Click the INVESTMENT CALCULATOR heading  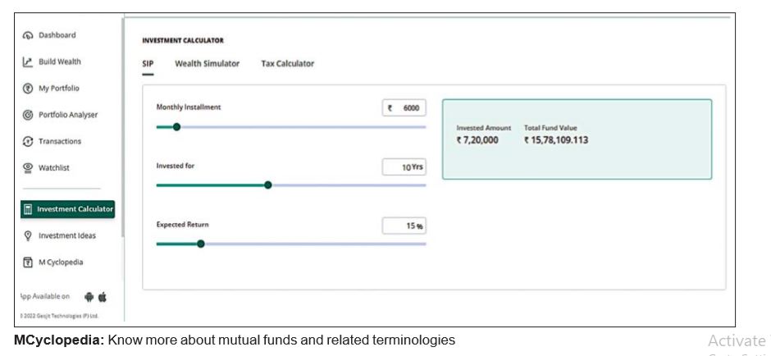[x=183, y=41]
